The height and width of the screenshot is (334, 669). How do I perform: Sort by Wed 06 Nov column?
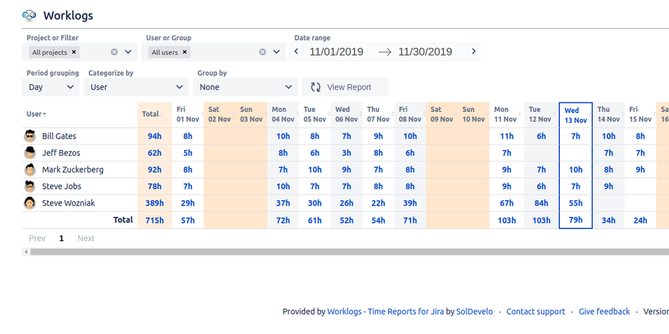coord(346,114)
